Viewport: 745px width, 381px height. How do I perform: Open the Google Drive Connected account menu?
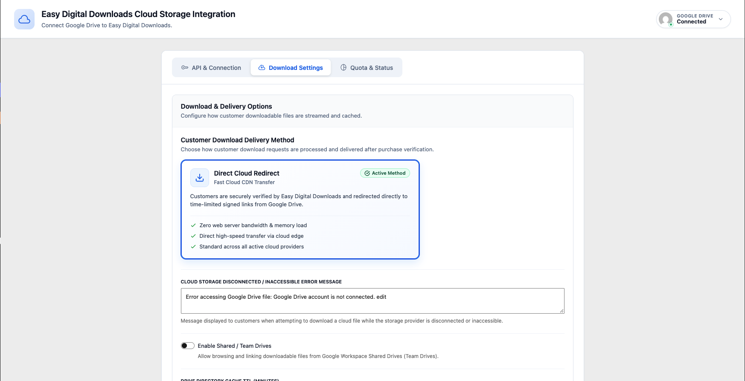pos(693,19)
